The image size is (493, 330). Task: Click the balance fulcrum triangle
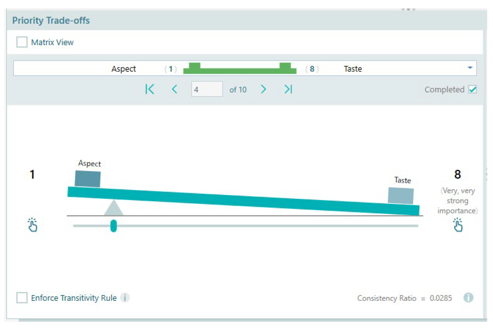click(x=114, y=209)
